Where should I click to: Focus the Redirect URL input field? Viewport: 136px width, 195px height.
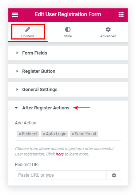(61, 175)
